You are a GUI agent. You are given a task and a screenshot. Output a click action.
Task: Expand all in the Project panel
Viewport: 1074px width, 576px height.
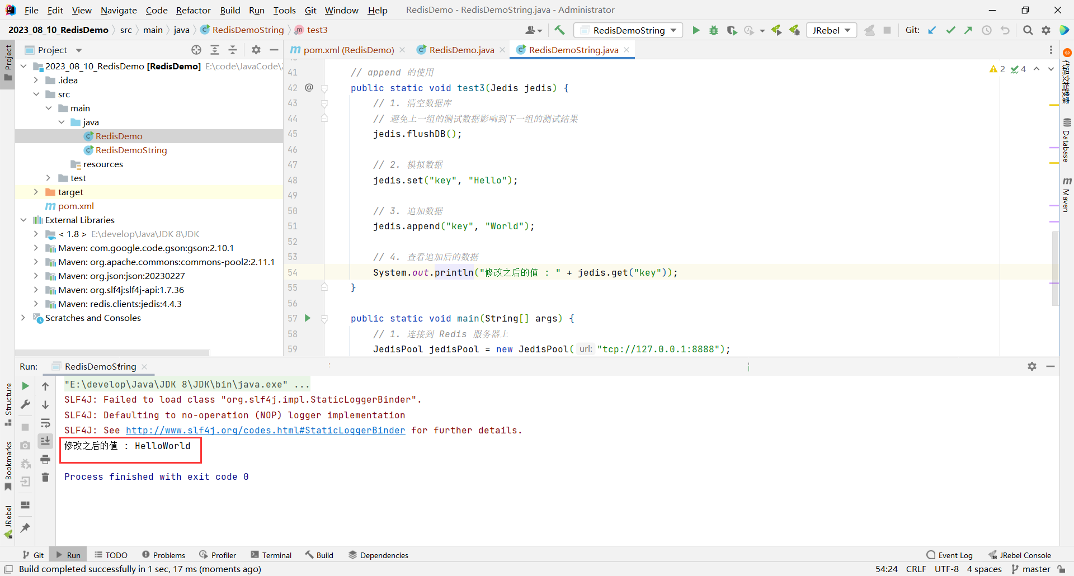tap(215, 50)
